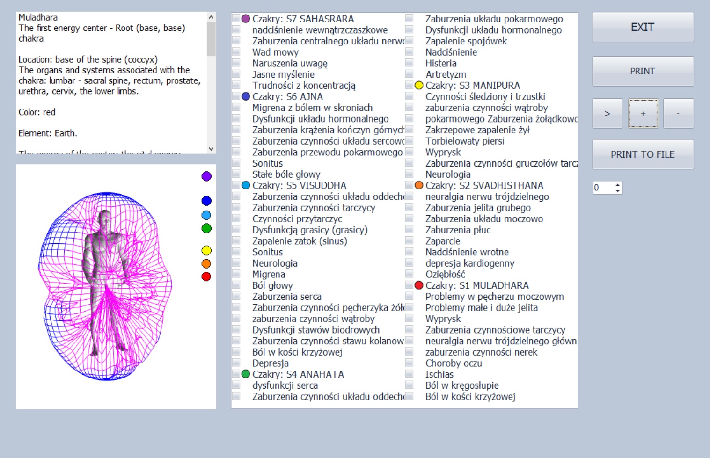Increase the number spinner value

tap(618, 185)
